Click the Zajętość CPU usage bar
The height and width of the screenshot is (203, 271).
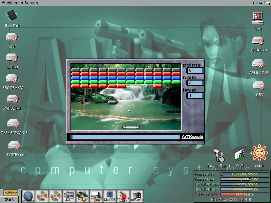point(245,194)
